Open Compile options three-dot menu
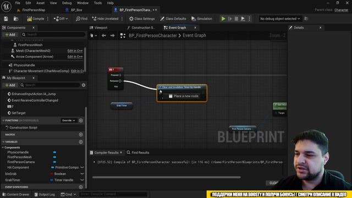Screen dimensions: 352x198 [48, 19]
